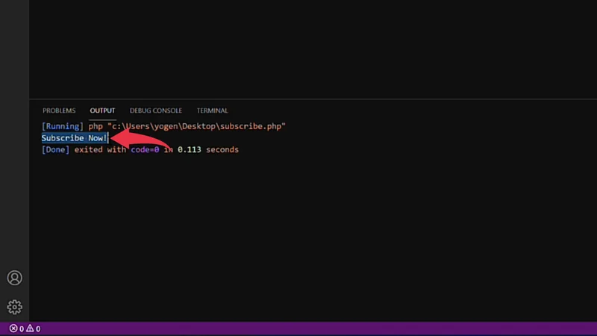The image size is (597, 336).
Task: Click the word "exited" in the Done line
Action: pos(90,149)
